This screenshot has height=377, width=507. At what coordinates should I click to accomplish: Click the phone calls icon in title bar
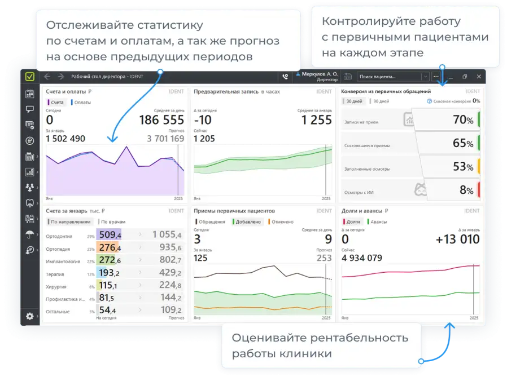tap(285, 77)
